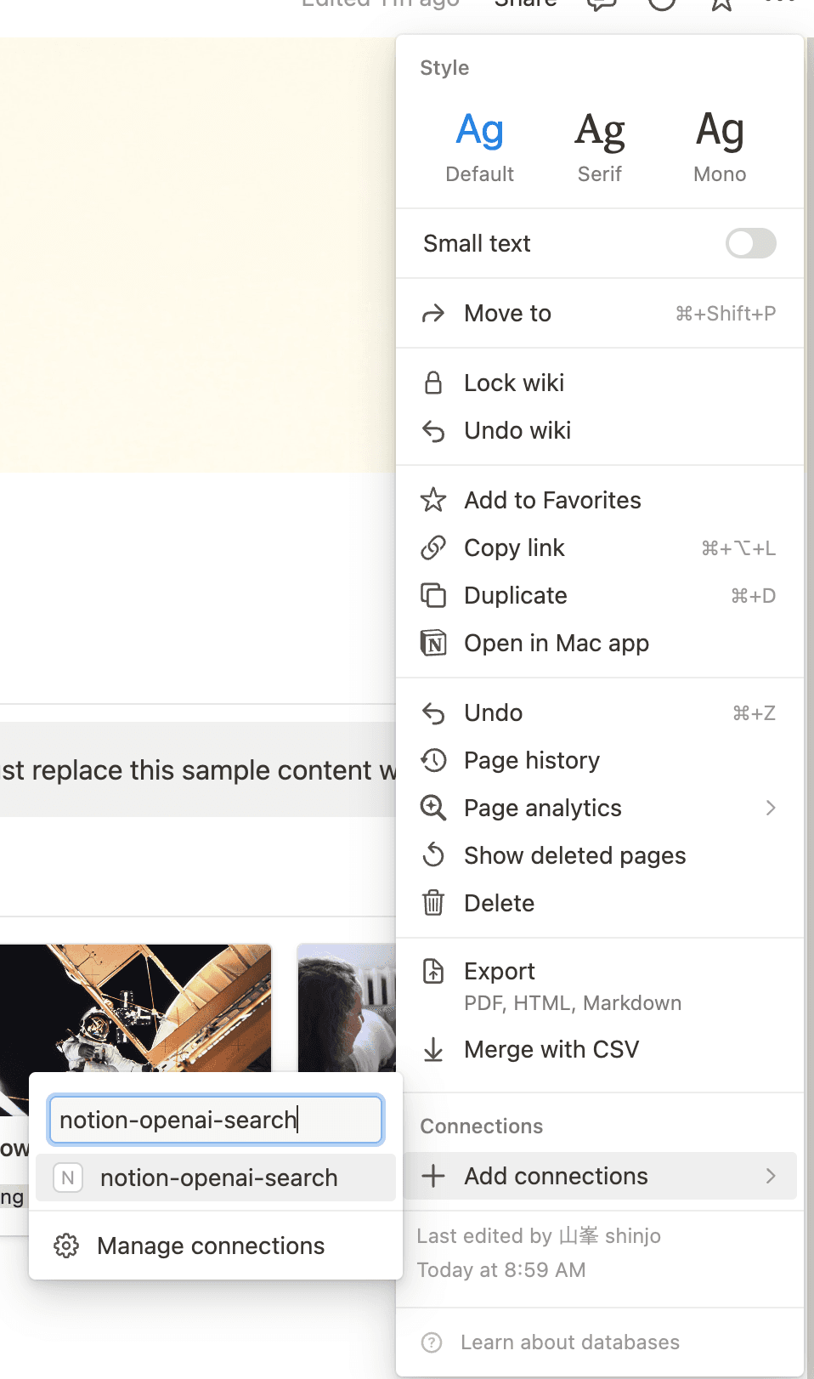
Task: Select the Serif style option
Action: pyautogui.click(x=599, y=145)
